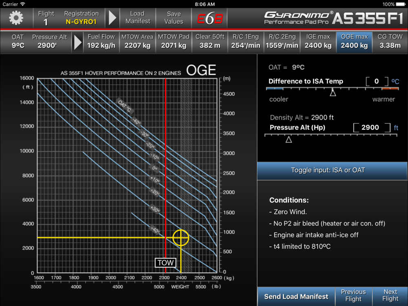Tap the Difference to ISA Temp value field
The width and height of the screenshot is (408, 306).
tap(377, 81)
